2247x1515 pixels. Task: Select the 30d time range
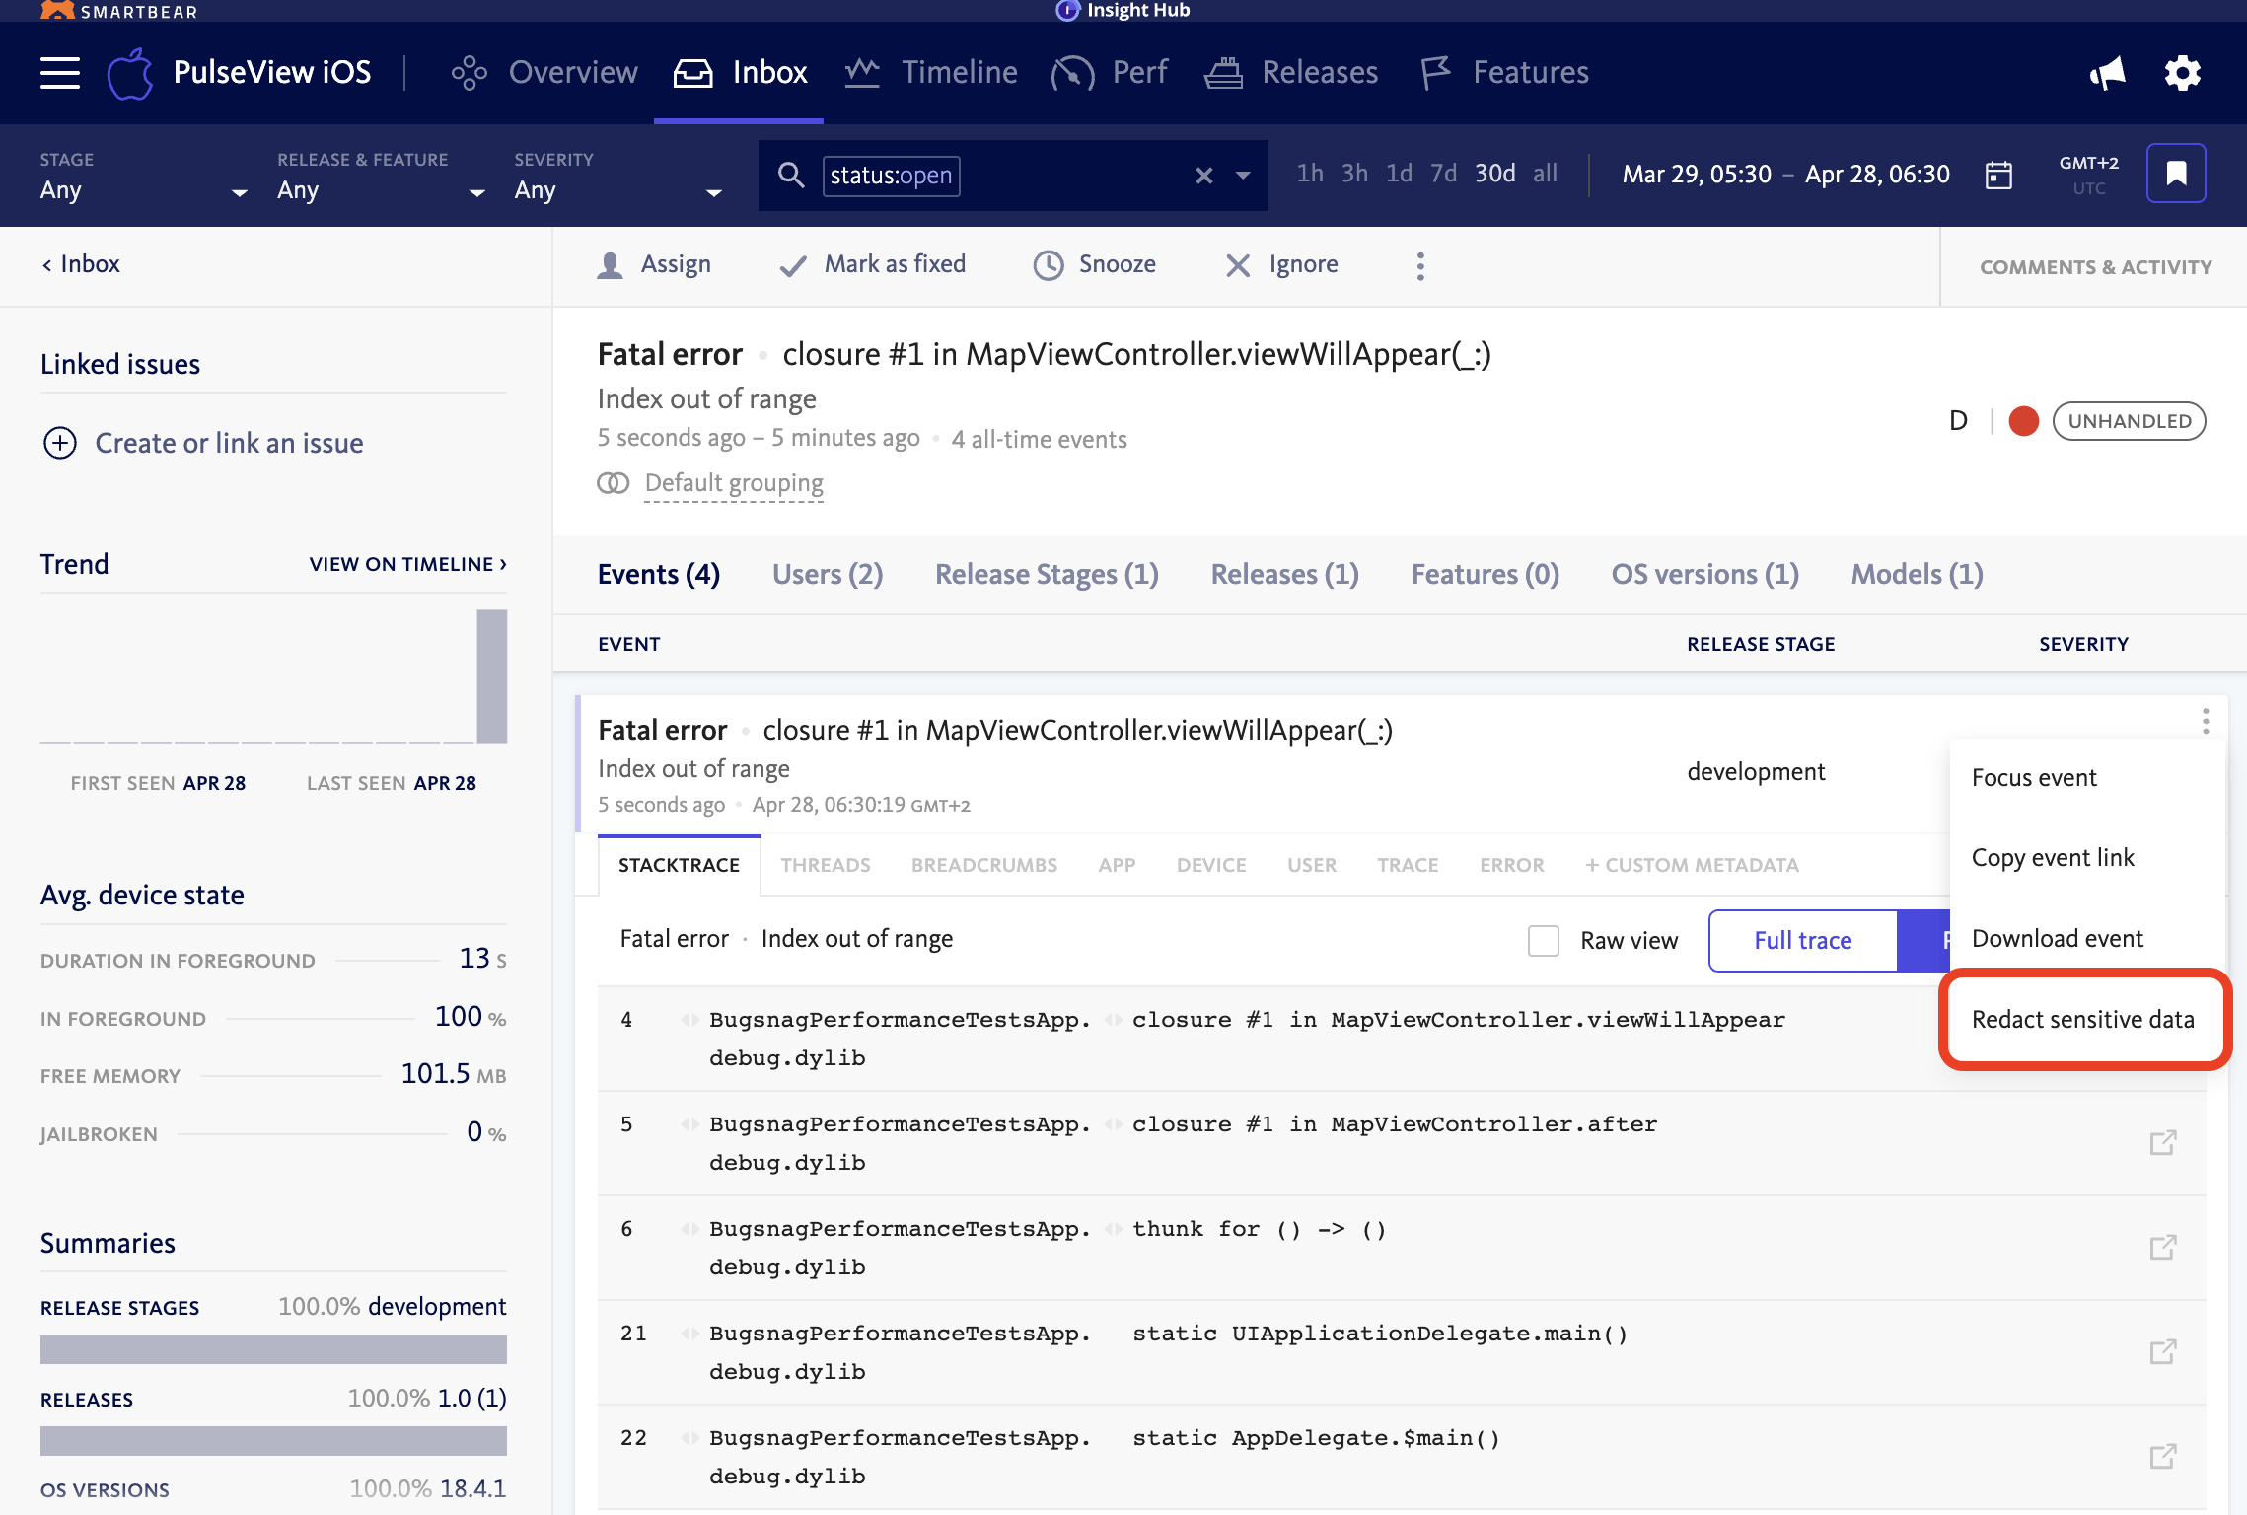1494,174
